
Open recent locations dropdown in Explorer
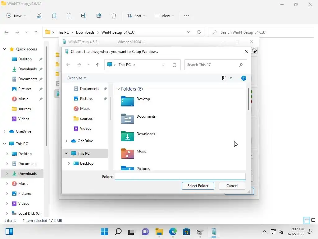(x=27, y=32)
